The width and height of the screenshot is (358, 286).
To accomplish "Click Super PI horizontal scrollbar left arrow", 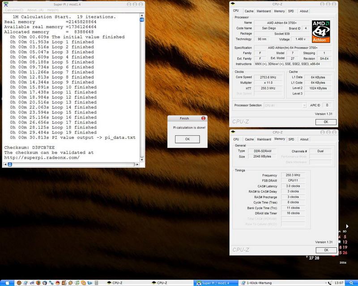I will click(5, 164).
